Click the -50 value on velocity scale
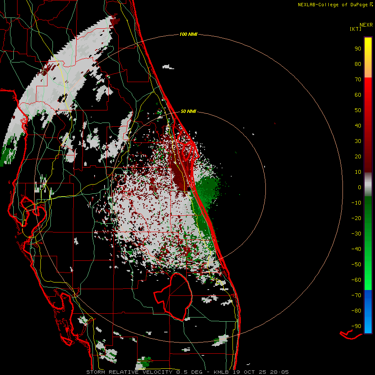Viewport: 375px width, 375px height. coord(356,265)
